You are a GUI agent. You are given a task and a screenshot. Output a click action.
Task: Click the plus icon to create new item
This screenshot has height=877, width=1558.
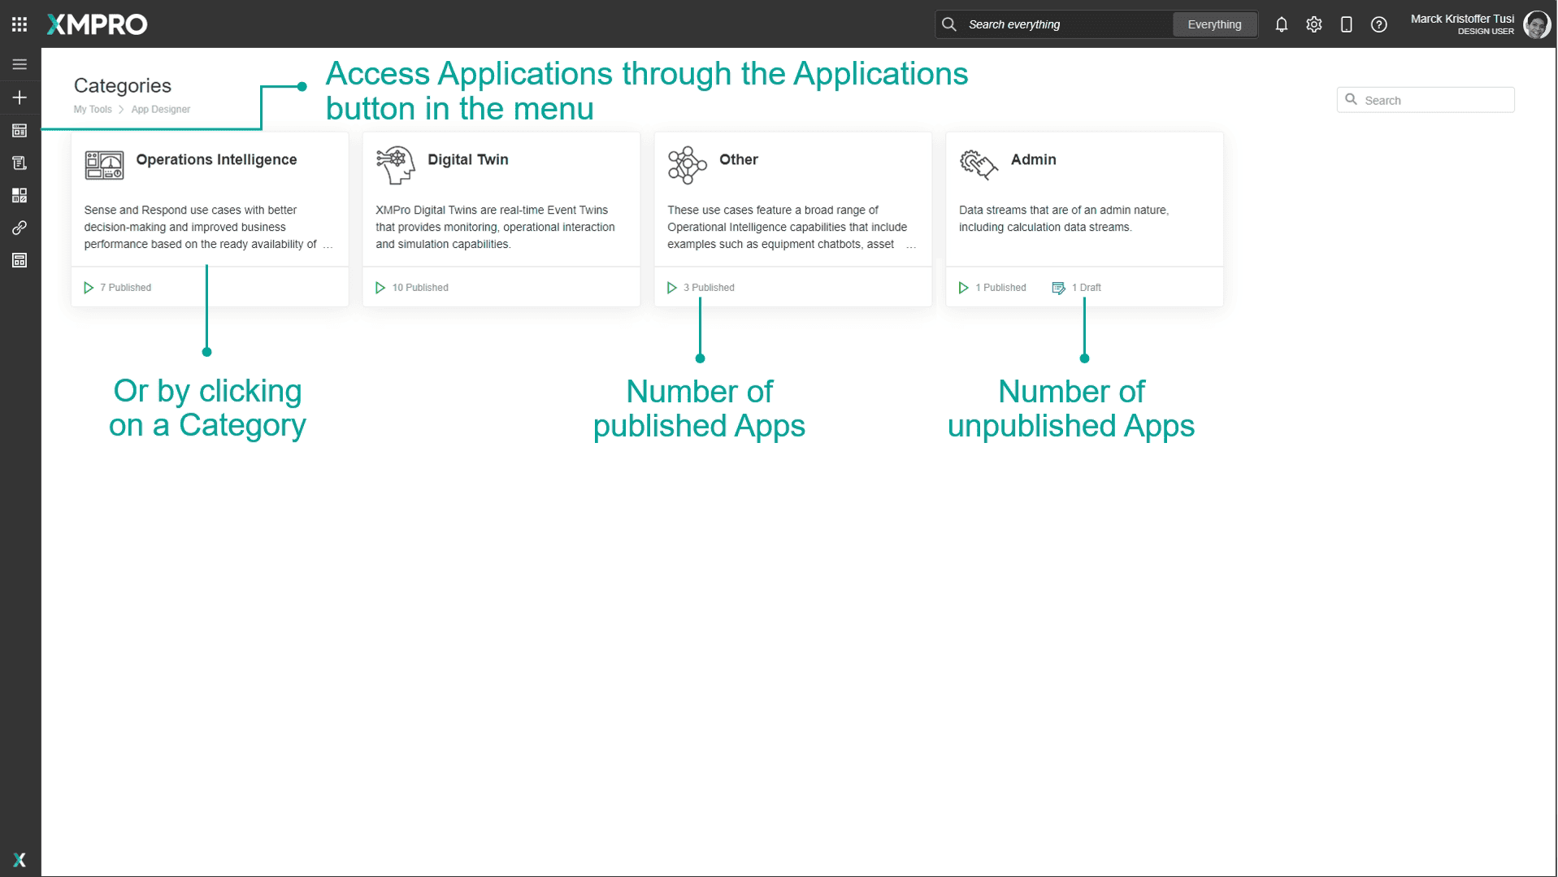pyautogui.click(x=20, y=98)
